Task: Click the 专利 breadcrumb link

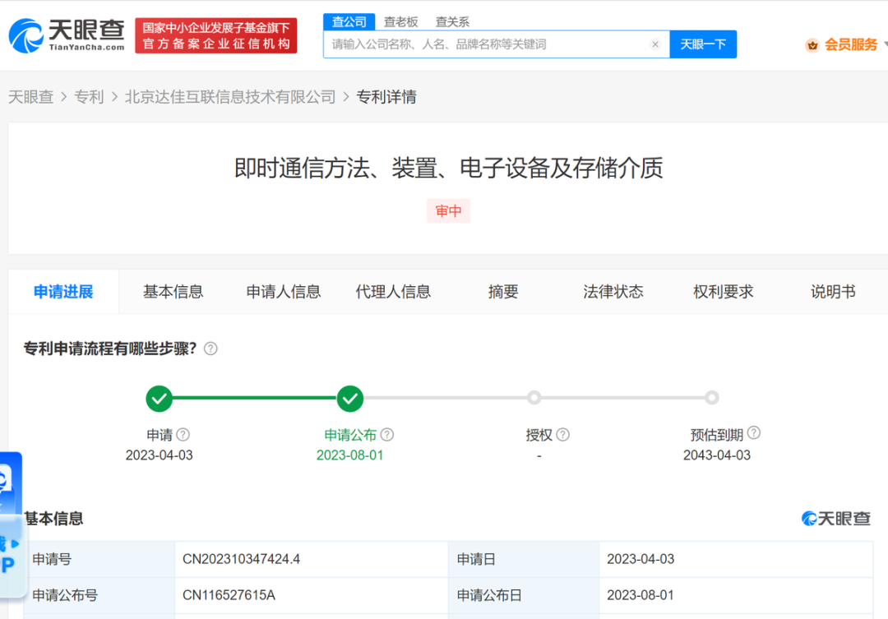Action: pyautogui.click(x=90, y=96)
